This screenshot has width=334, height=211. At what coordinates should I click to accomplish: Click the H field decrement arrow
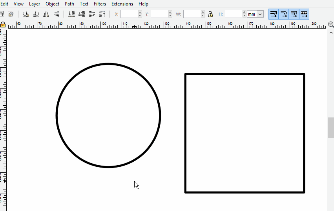(x=245, y=16)
